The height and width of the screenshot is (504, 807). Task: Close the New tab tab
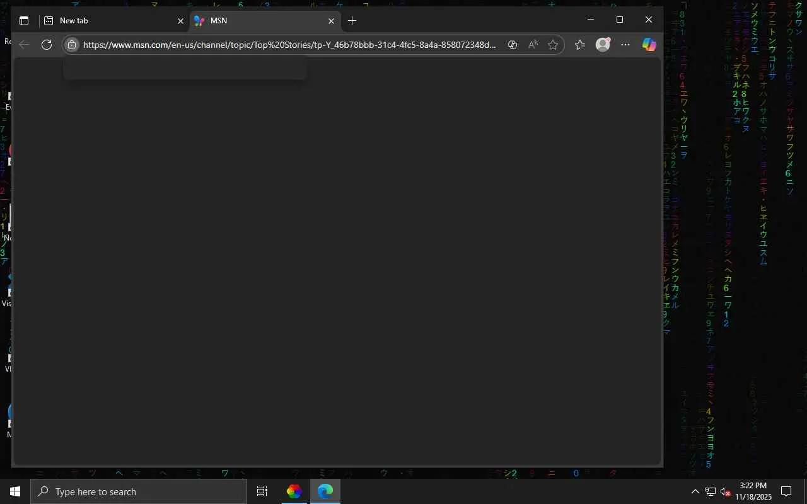click(x=180, y=21)
